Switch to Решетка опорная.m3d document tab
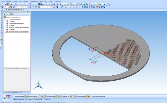This screenshot has width=167, height=103. click(x=15, y=10)
